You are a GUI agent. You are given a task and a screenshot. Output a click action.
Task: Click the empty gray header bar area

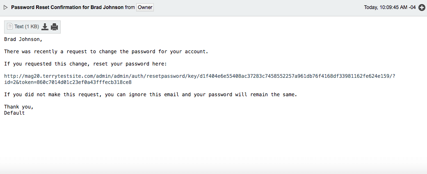pos(259,8)
